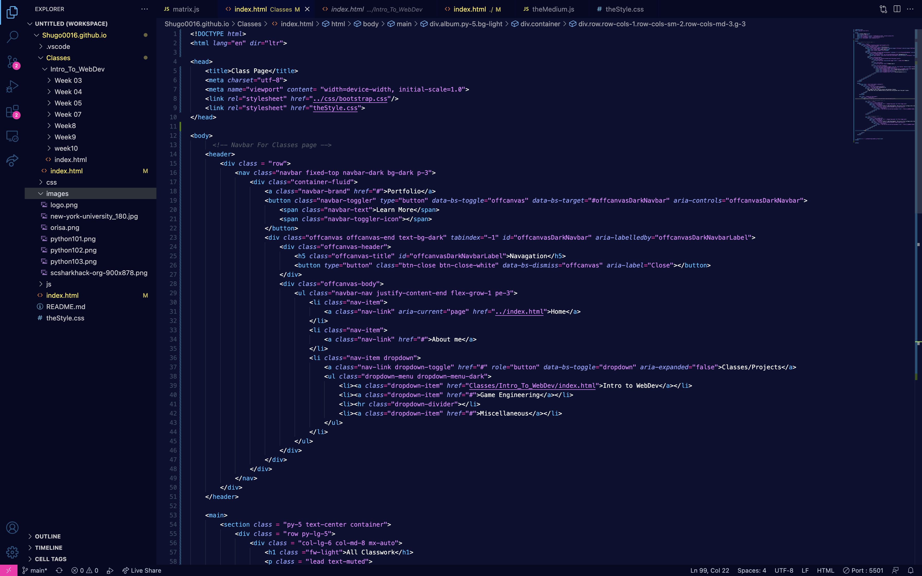Image resolution: width=922 pixels, height=576 pixels.
Task: Switch to theStyle.css tab
Action: 624,9
